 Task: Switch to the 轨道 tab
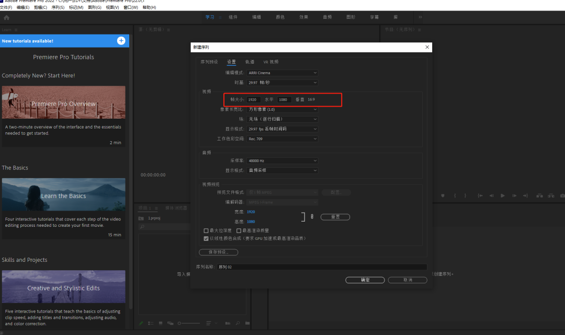point(250,62)
